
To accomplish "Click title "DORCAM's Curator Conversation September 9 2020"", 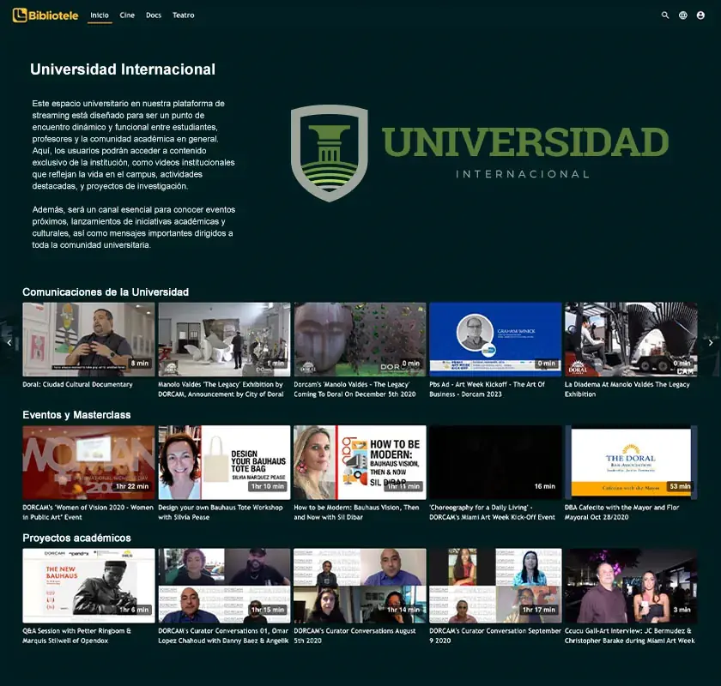I will coord(495,635).
